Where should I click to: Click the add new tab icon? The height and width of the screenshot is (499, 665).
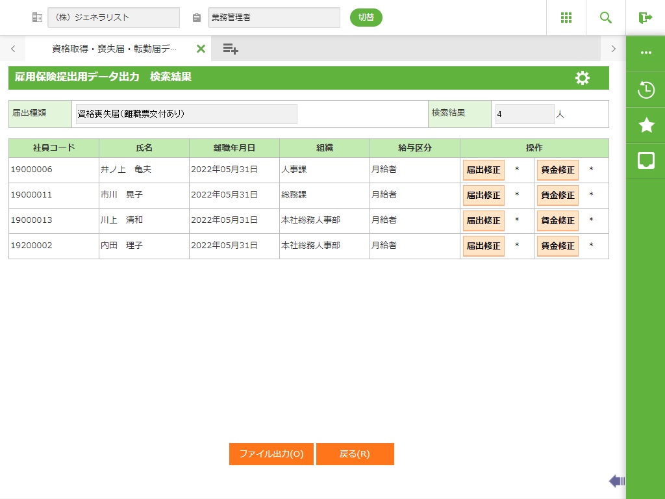[x=231, y=49]
